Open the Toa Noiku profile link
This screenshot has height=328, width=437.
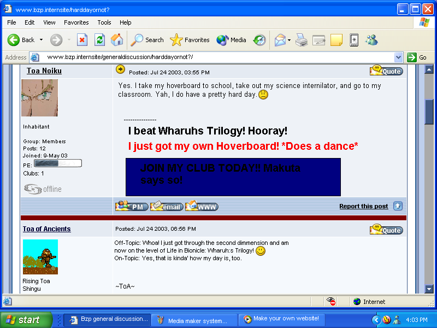point(44,71)
